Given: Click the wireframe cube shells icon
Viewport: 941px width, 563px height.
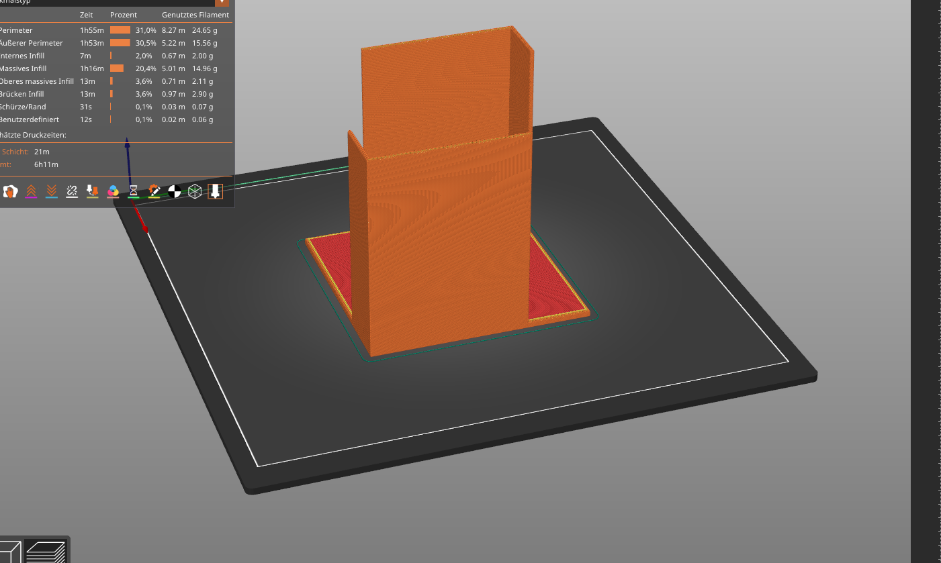Looking at the screenshot, I should click(195, 192).
